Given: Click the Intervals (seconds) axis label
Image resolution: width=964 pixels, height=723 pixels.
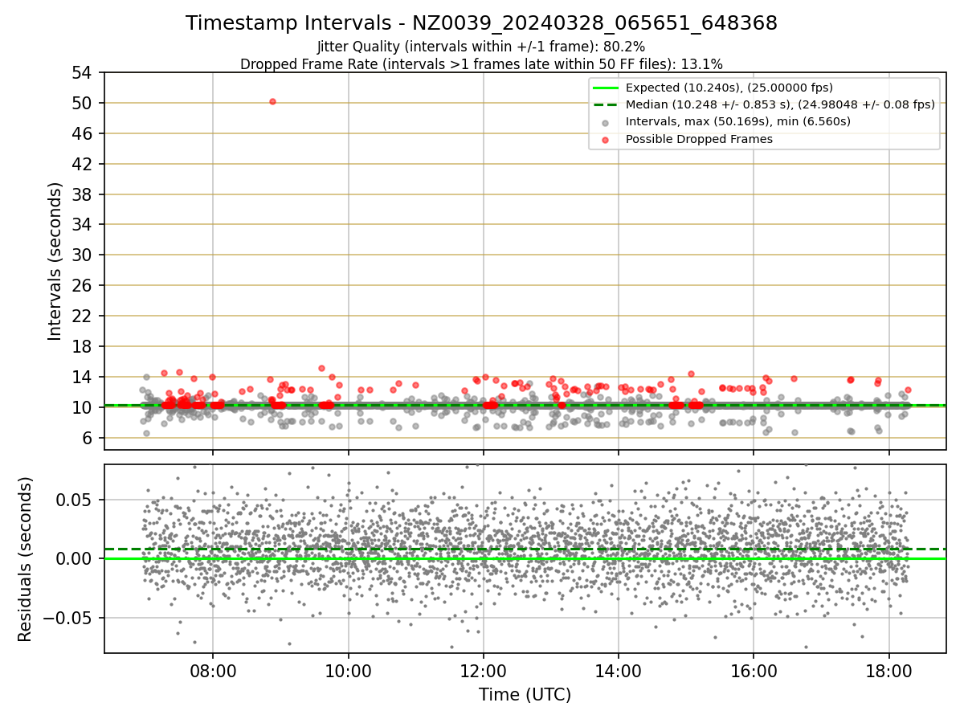Looking at the screenshot, I should coord(55,261).
